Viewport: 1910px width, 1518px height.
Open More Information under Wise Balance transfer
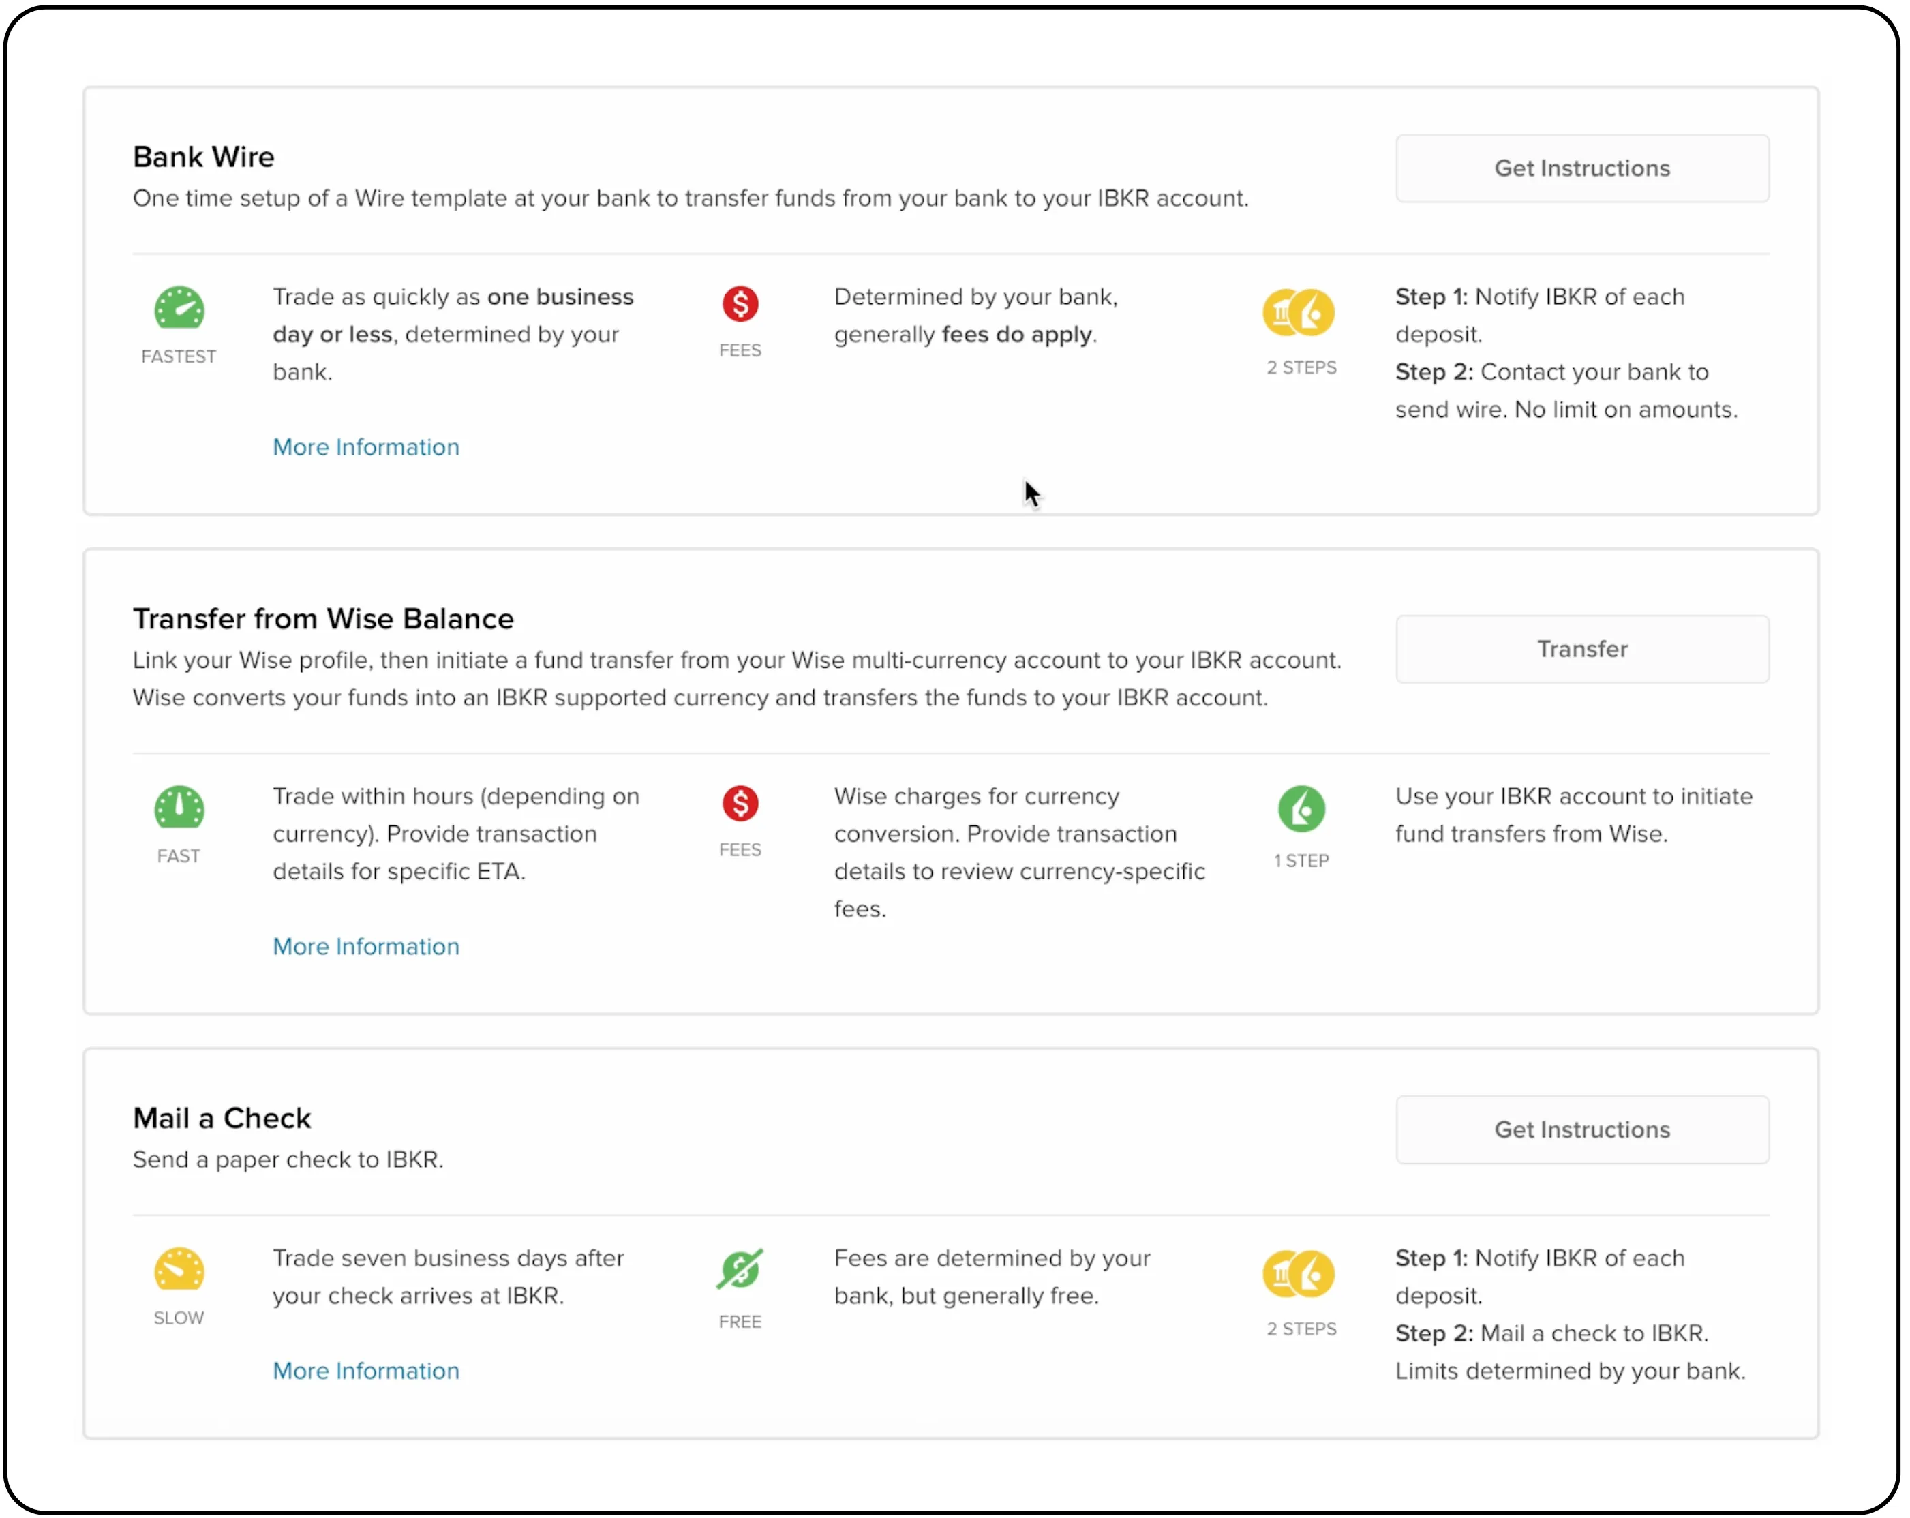point(366,946)
